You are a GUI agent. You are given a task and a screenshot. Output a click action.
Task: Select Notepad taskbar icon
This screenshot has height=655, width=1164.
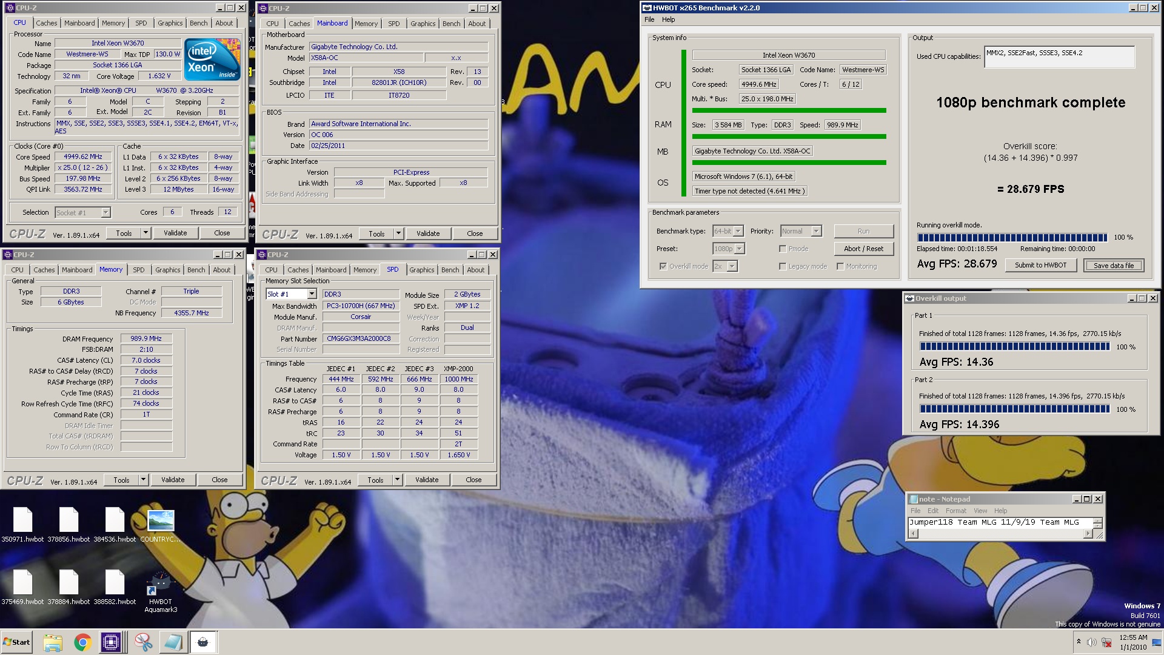(173, 642)
